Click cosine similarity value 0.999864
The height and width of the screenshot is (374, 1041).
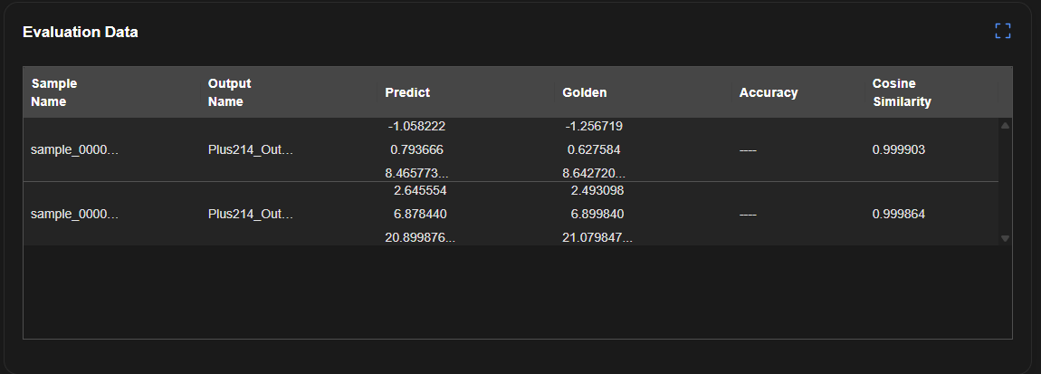(899, 215)
